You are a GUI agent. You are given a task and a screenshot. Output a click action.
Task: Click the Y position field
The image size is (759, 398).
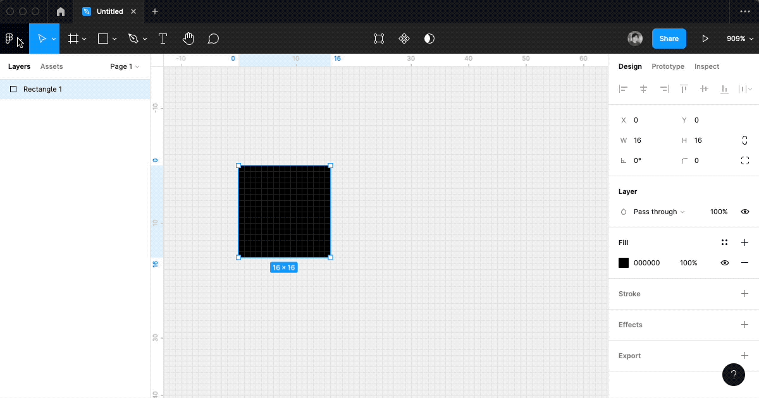[x=705, y=120]
